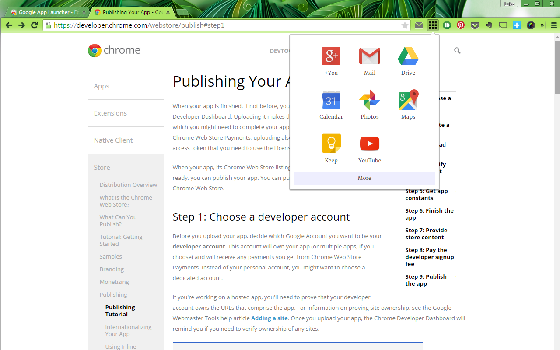Open Internationalizing Your App link
Screen dimensions: 560x350
click(128, 330)
